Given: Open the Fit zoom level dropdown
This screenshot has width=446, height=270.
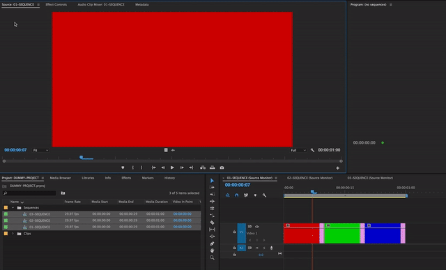Looking at the screenshot, I should pyautogui.click(x=40, y=150).
